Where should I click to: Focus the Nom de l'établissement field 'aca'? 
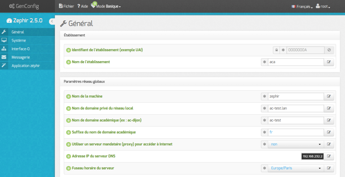click(296, 62)
